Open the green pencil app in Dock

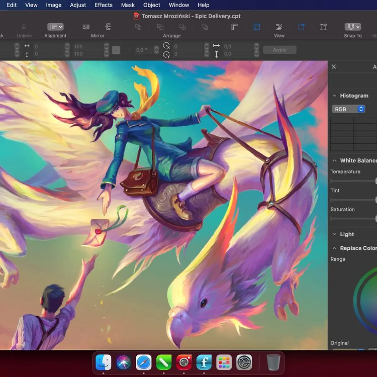point(164,362)
